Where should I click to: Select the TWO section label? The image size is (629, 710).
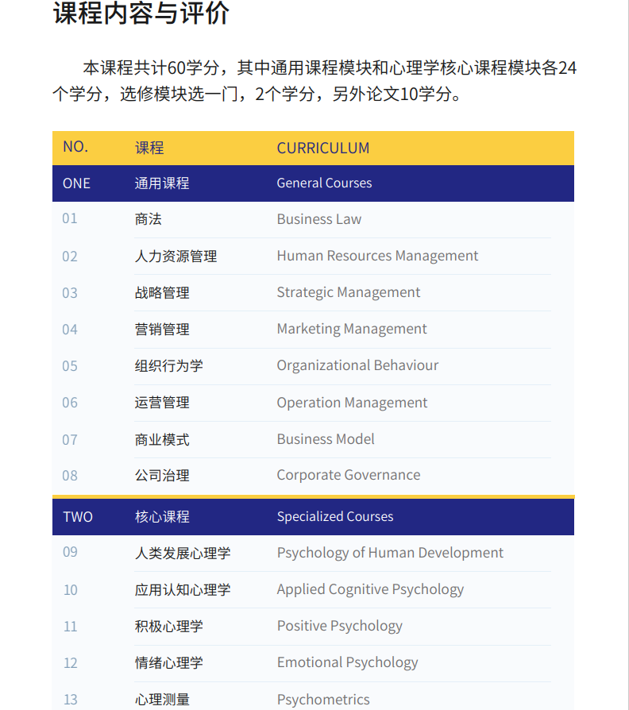(78, 517)
